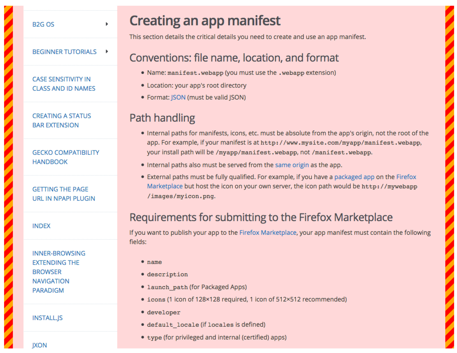Click the BEGINNER TUTORIALS disclosure arrow

point(107,51)
